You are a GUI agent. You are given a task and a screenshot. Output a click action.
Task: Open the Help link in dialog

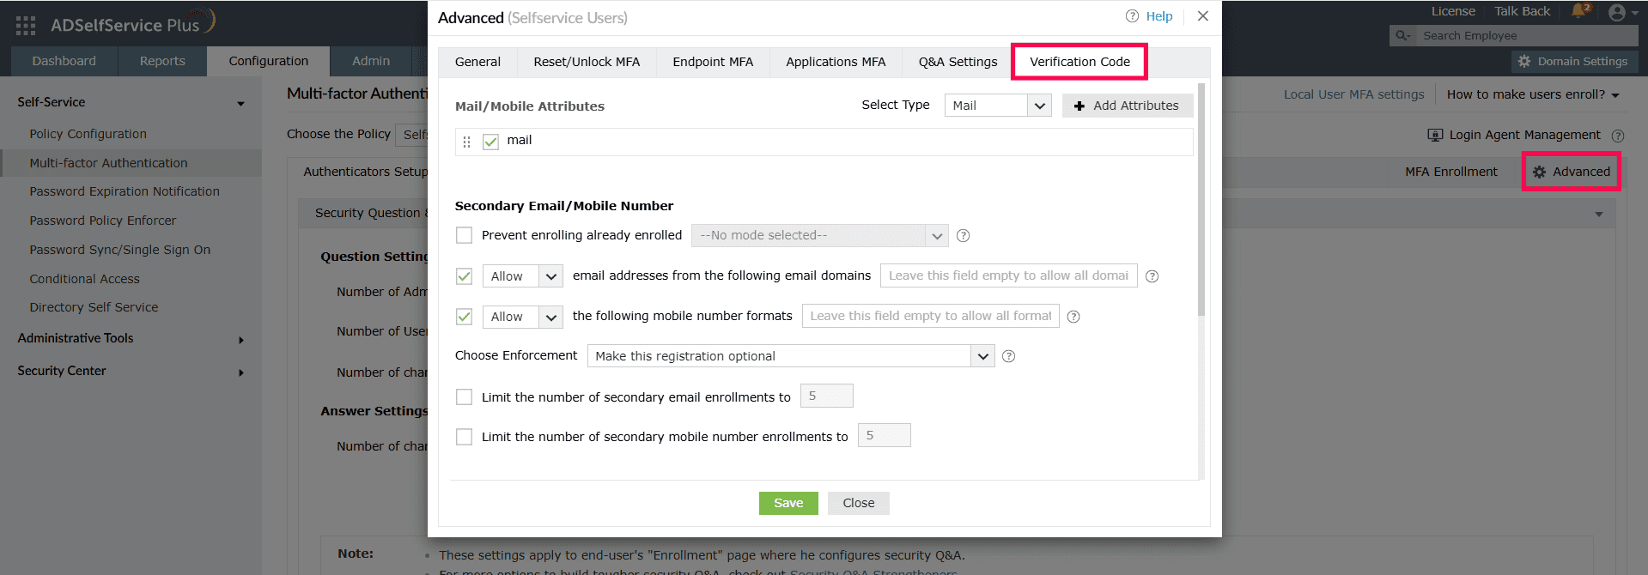click(1159, 16)
